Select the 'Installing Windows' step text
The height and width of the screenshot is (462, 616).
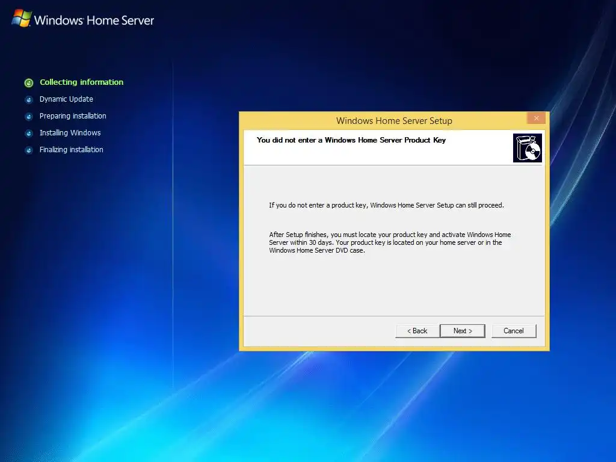70,133
